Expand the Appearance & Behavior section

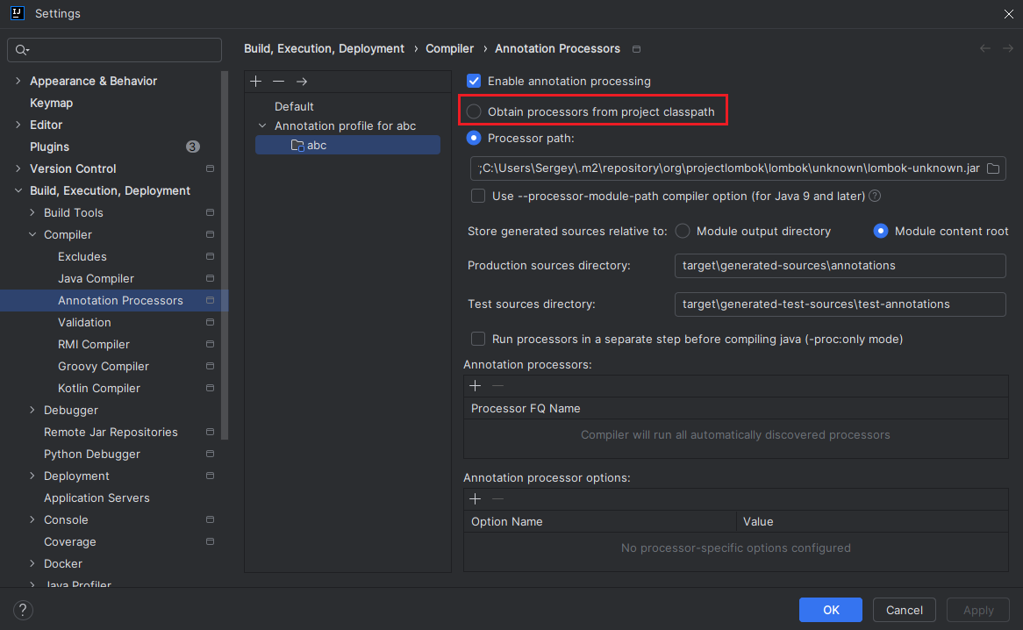(x=18, y=82)
